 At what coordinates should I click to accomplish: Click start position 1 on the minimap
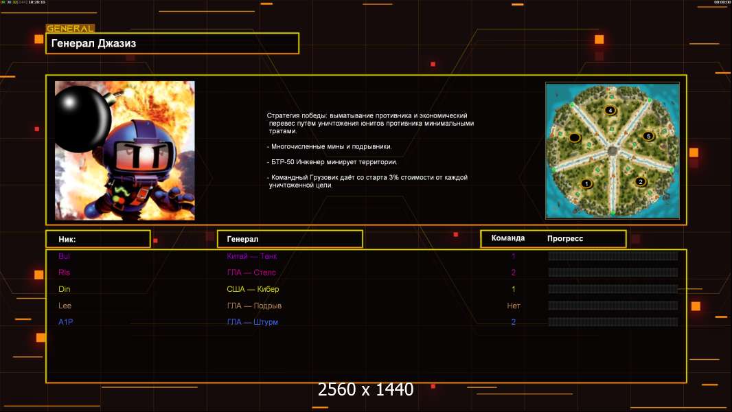[x=586, y=183]
